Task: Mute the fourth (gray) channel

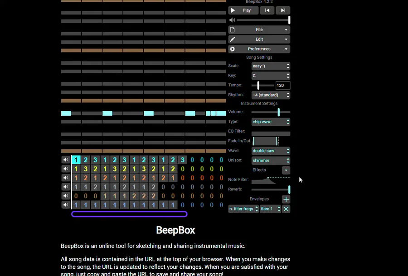Action: coord(66,187)
